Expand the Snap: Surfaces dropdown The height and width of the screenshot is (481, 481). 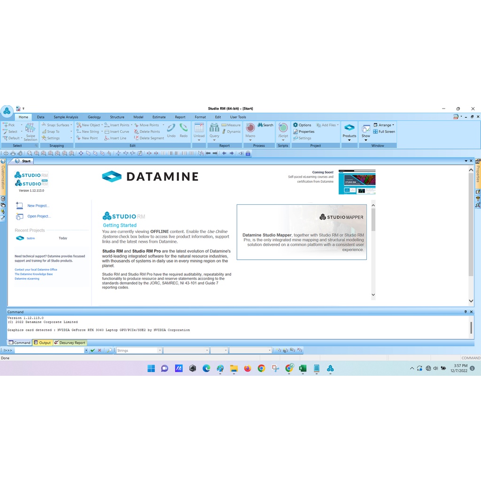[x=71, y=125]
